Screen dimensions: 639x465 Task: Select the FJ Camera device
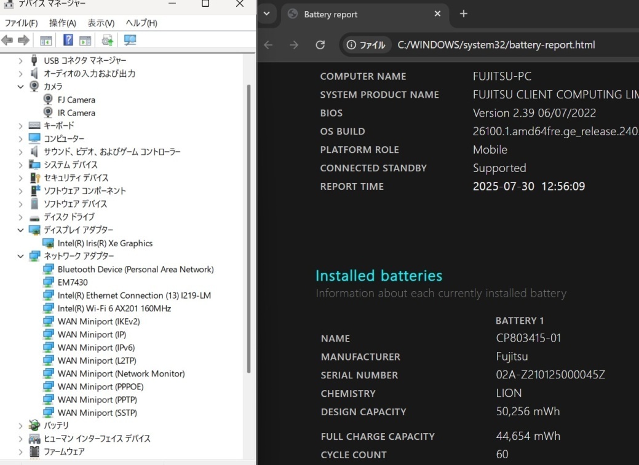76,100
